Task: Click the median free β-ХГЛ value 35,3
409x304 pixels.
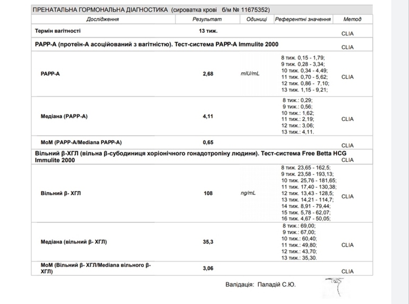Action: tap(208, 241)
